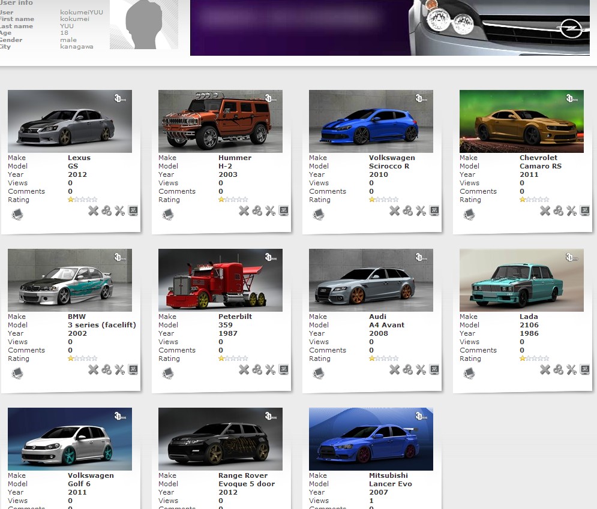This screenshot has width=597, height=509.
Task: Open the silver Lexus GS thumbnail
Action: coord(70,121)
